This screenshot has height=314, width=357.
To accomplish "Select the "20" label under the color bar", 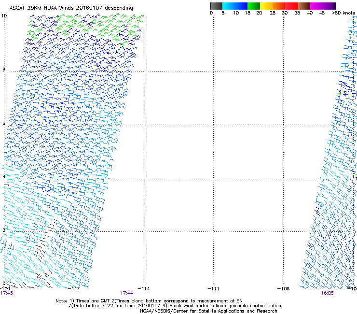I will pos(259,13).
